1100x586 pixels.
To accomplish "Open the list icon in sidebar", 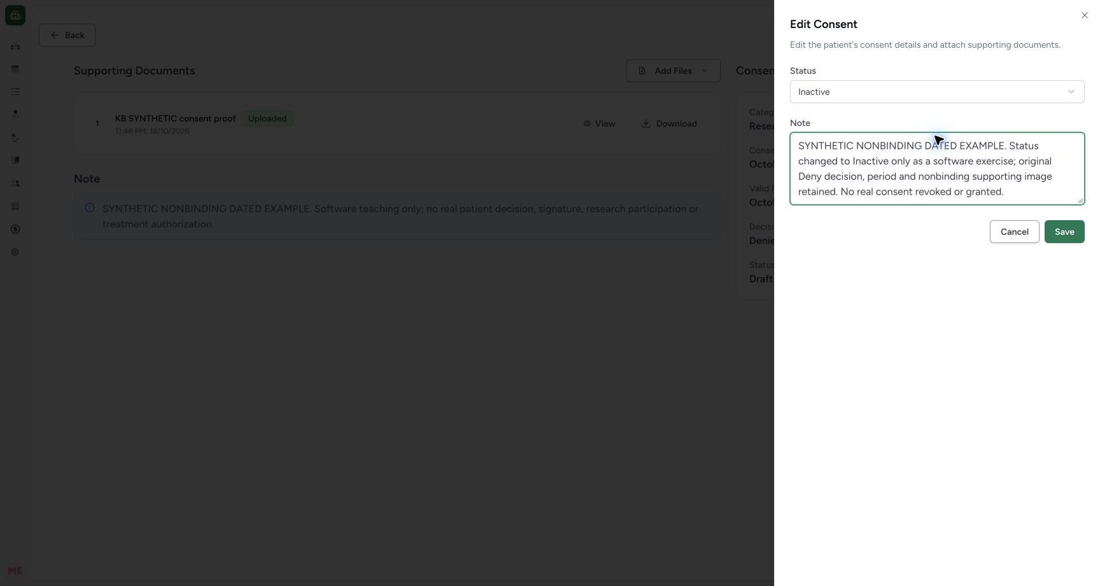I will 15,92.
